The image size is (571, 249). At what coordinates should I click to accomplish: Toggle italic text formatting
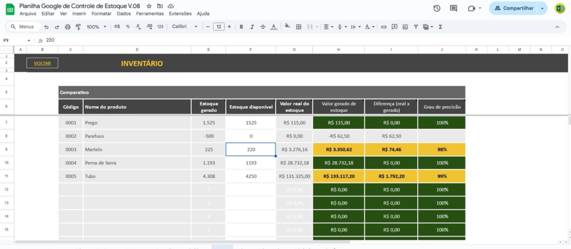(x=251, y=27)
